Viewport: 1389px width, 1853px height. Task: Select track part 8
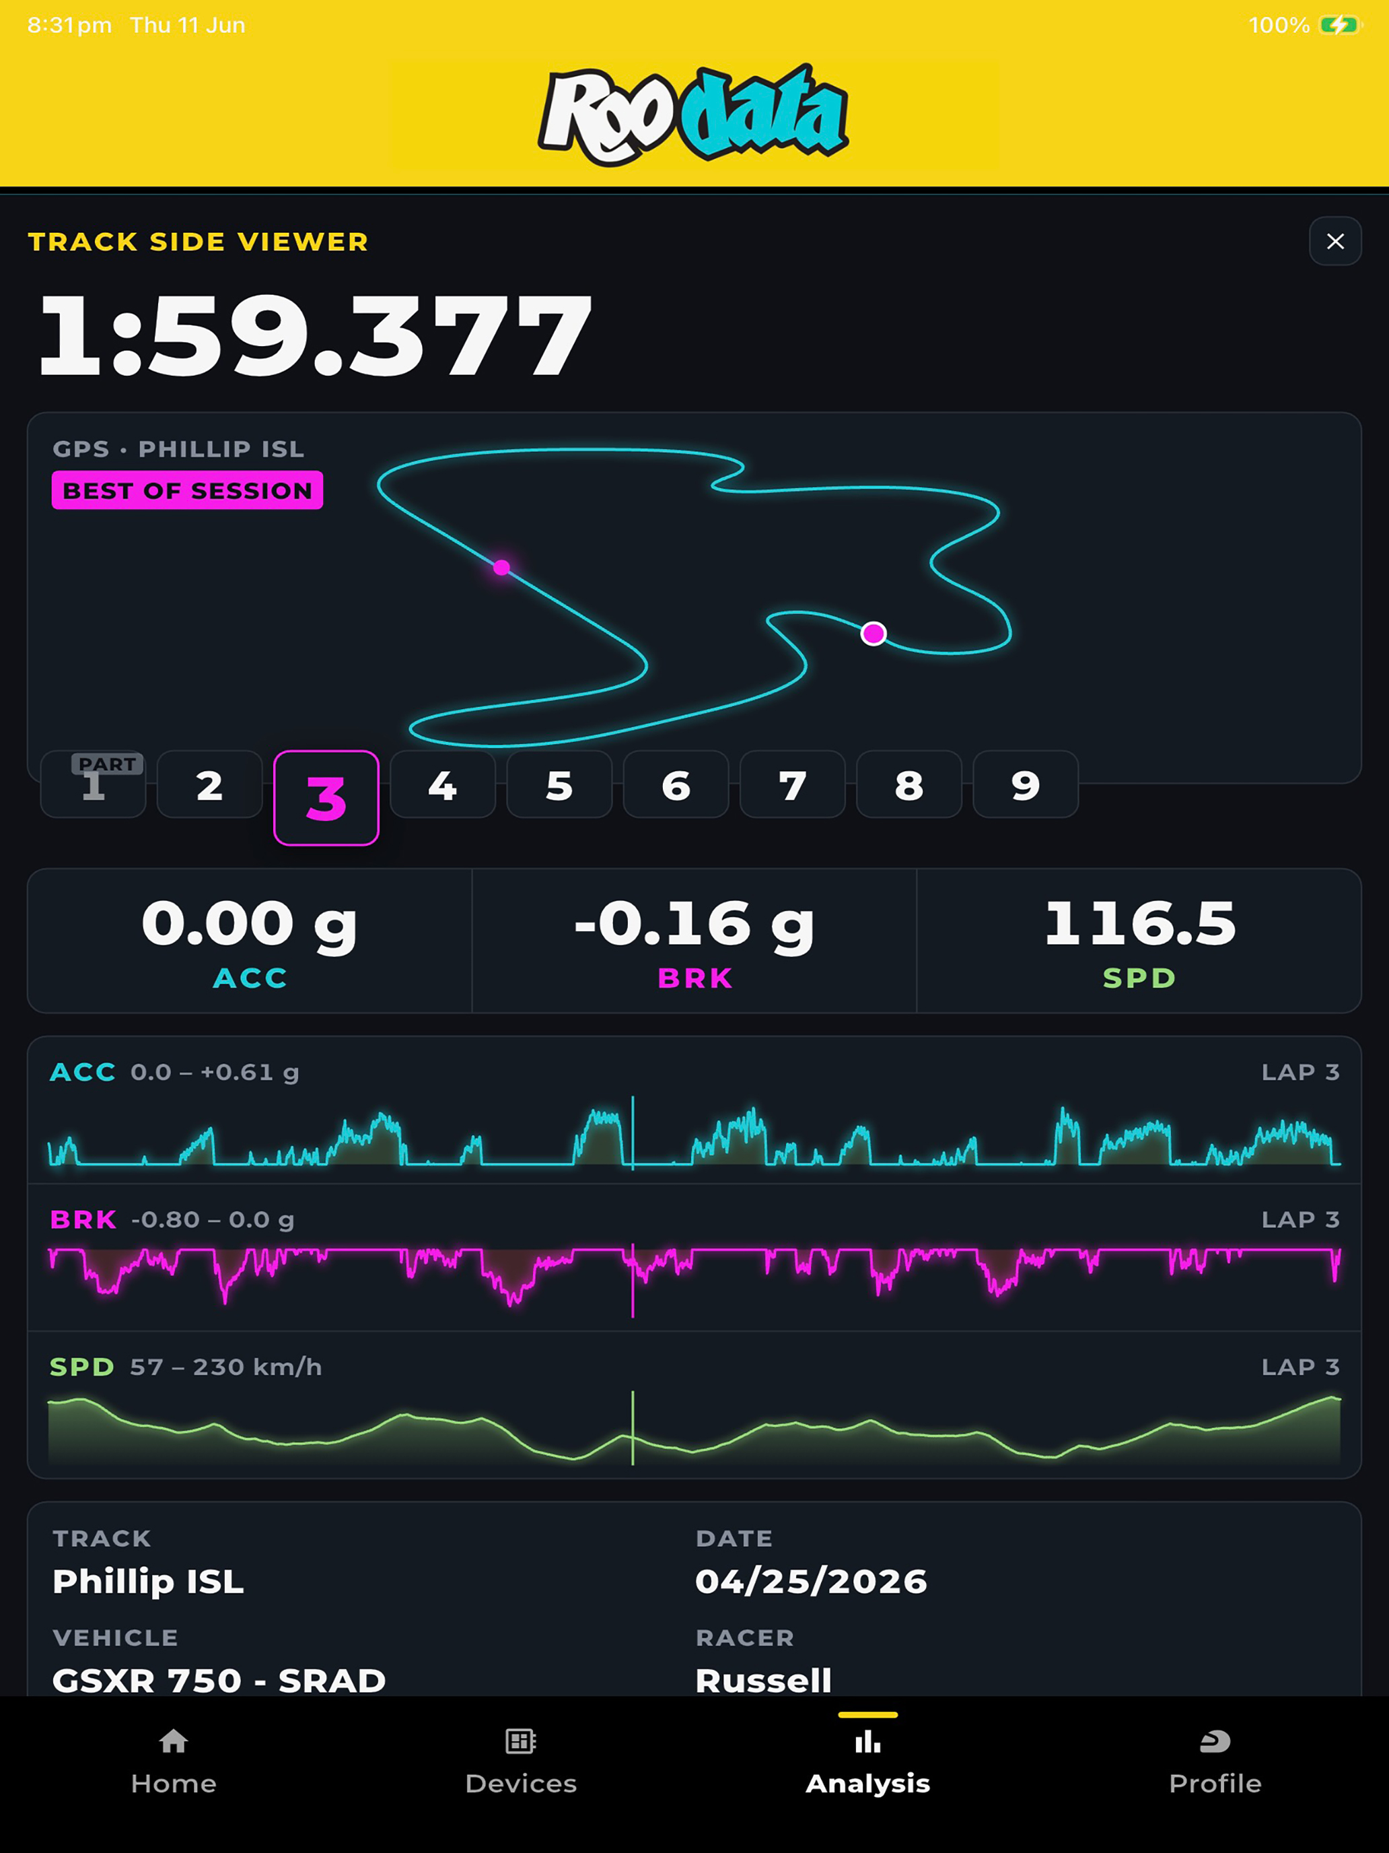click(909, 784)
